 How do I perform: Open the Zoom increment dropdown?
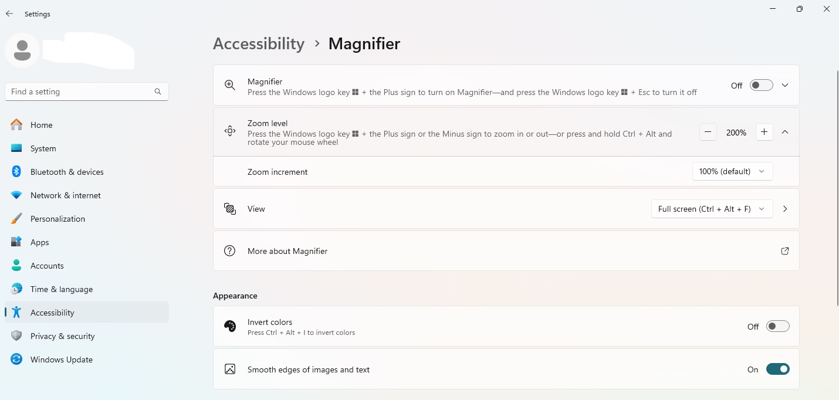click(732, 171)
